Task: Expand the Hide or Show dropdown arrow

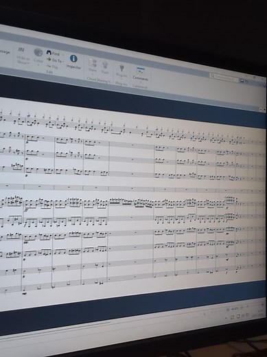Action: click(29, 63)
